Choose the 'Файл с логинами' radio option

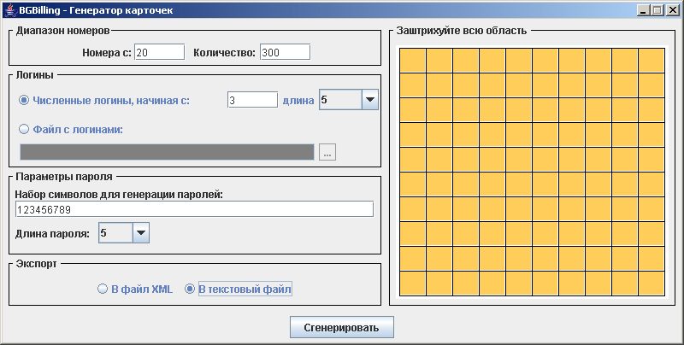(24, 130)
